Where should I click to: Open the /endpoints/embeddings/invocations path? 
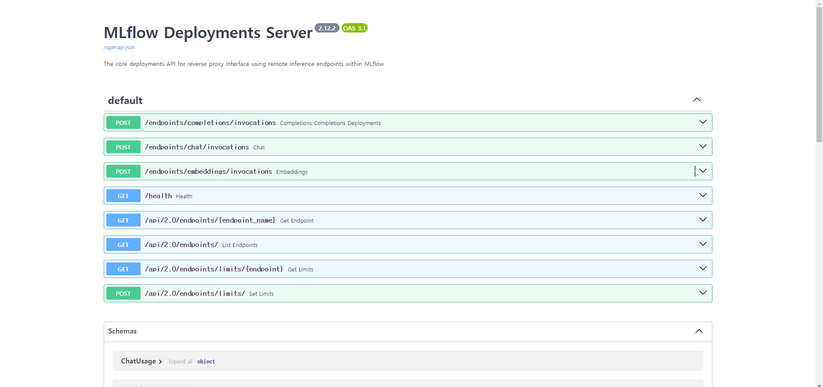208,171
